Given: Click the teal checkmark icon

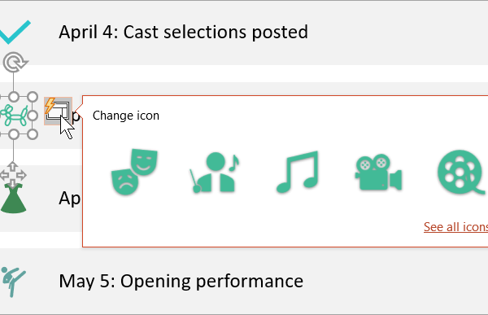Looking at the screenshot, I should [15, 32].
